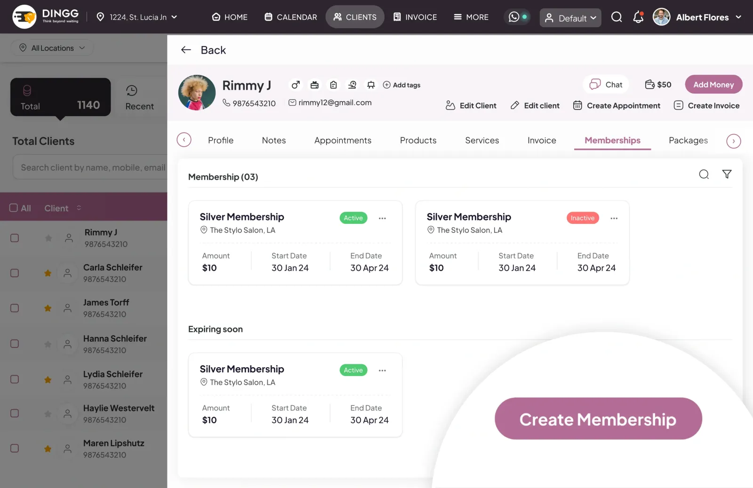Viewport: 753px width, 488px height.
Task: Click the Add Money button
Action: (x=713, y=85)
